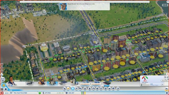The image size is (169, 95).
Task: Open the last icon in the services toolbar
Action: [x=118, y=89]
